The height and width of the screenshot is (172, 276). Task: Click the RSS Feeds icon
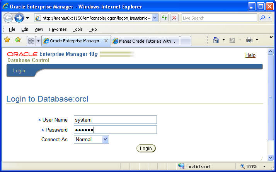pyautogui.click(x=232, y=40)
